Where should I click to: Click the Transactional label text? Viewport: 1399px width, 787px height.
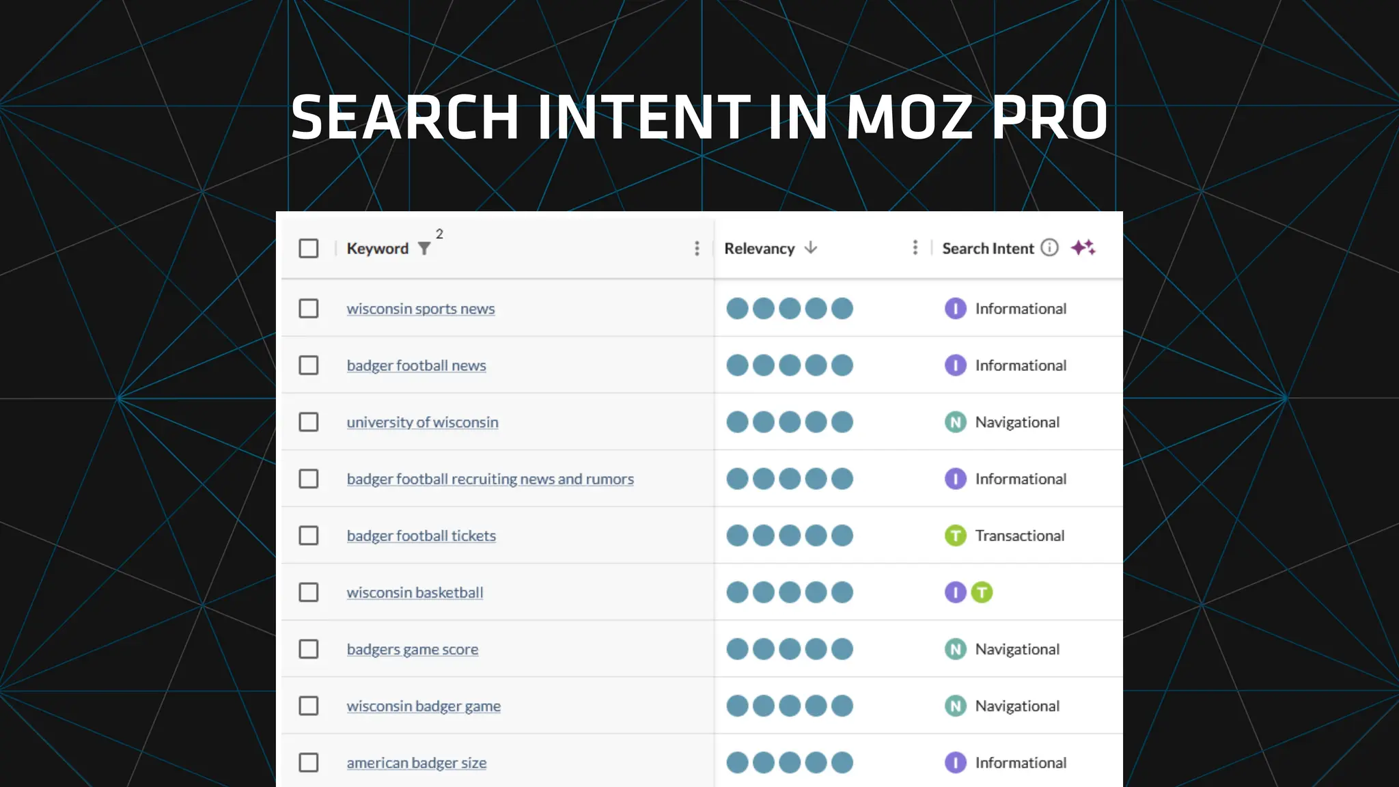pyautogui.click(x=1020, y=536)
